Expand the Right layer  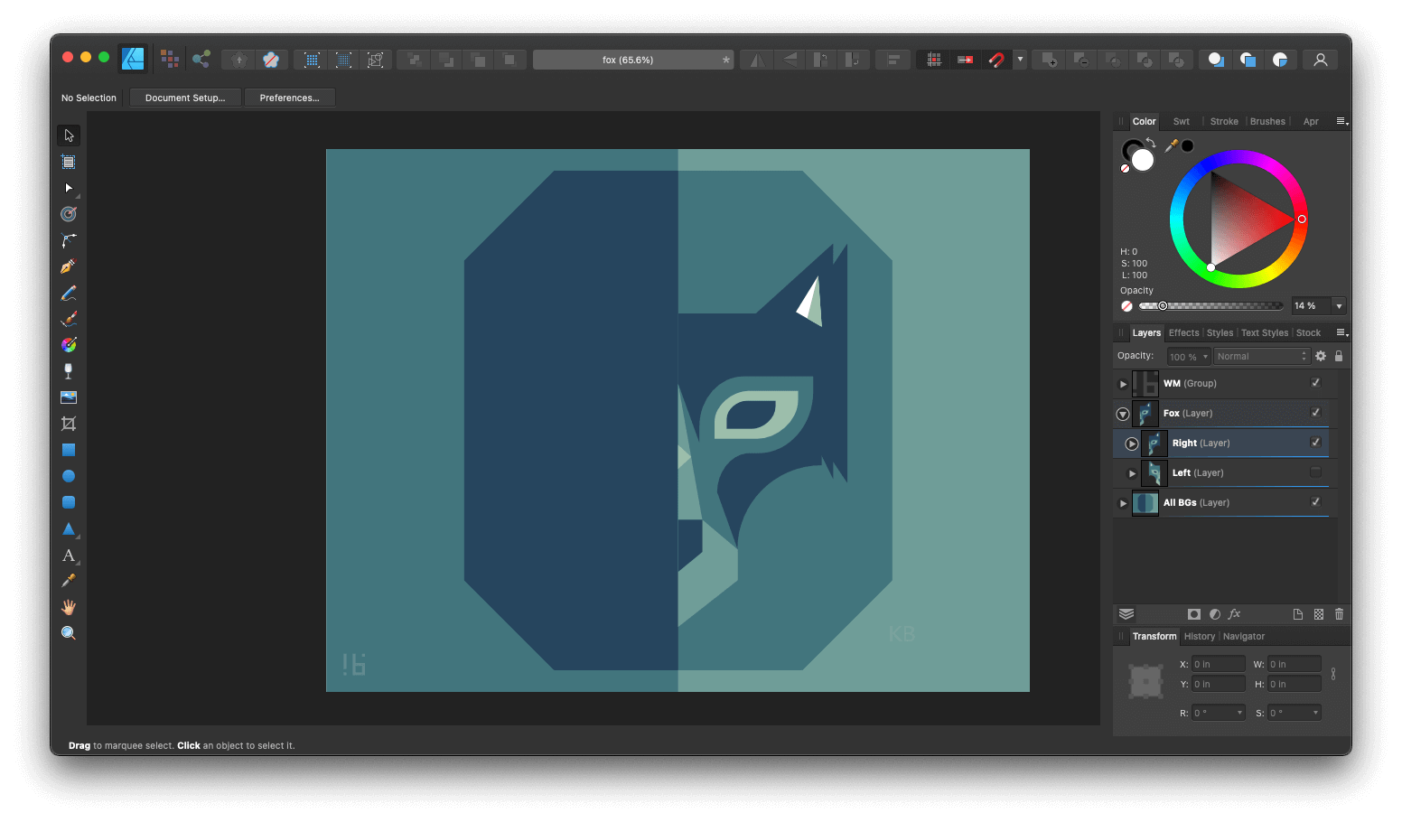pyautogui.click(x=1131, y=443)
